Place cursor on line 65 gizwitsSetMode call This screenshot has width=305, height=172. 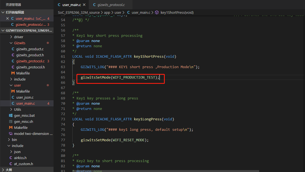[120, 77]
